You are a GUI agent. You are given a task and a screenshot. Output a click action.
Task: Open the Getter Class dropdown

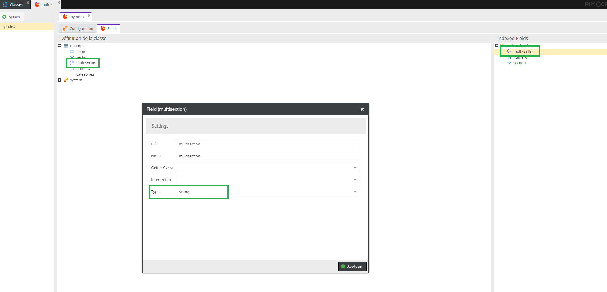pos(355,168)
